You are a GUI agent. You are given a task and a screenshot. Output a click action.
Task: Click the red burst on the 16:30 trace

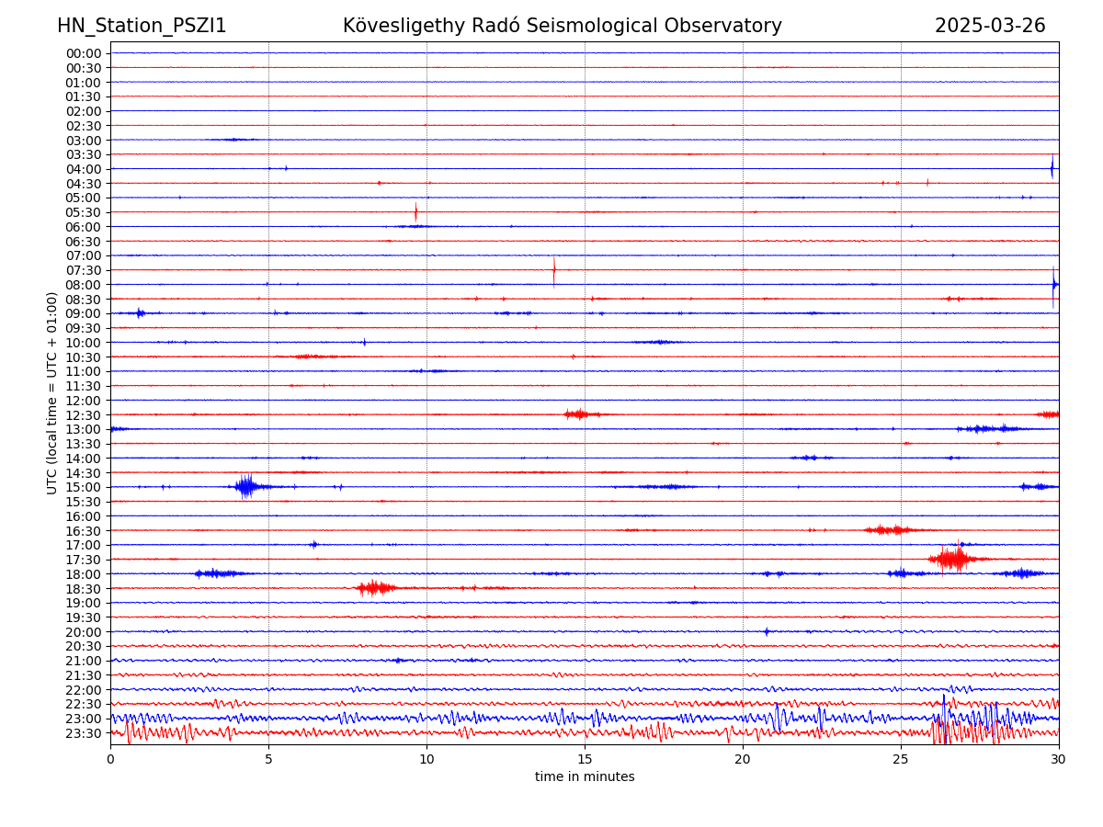[x=889, y=529]
